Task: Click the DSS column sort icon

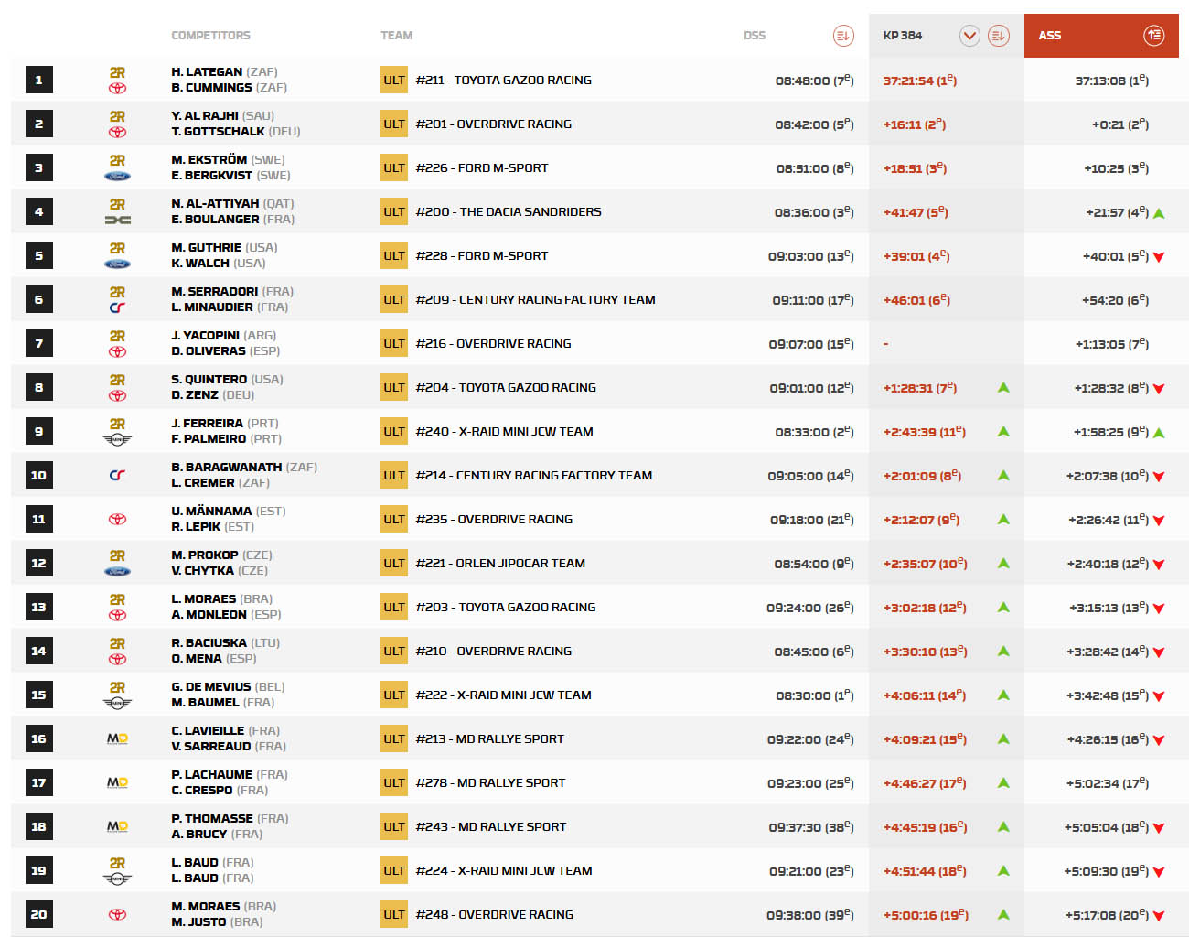Action: 842,36
